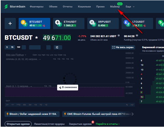The height and width of the screenshot is (127, 164).
Task: Open chart settings sliders icon
Action: (57, 47)
